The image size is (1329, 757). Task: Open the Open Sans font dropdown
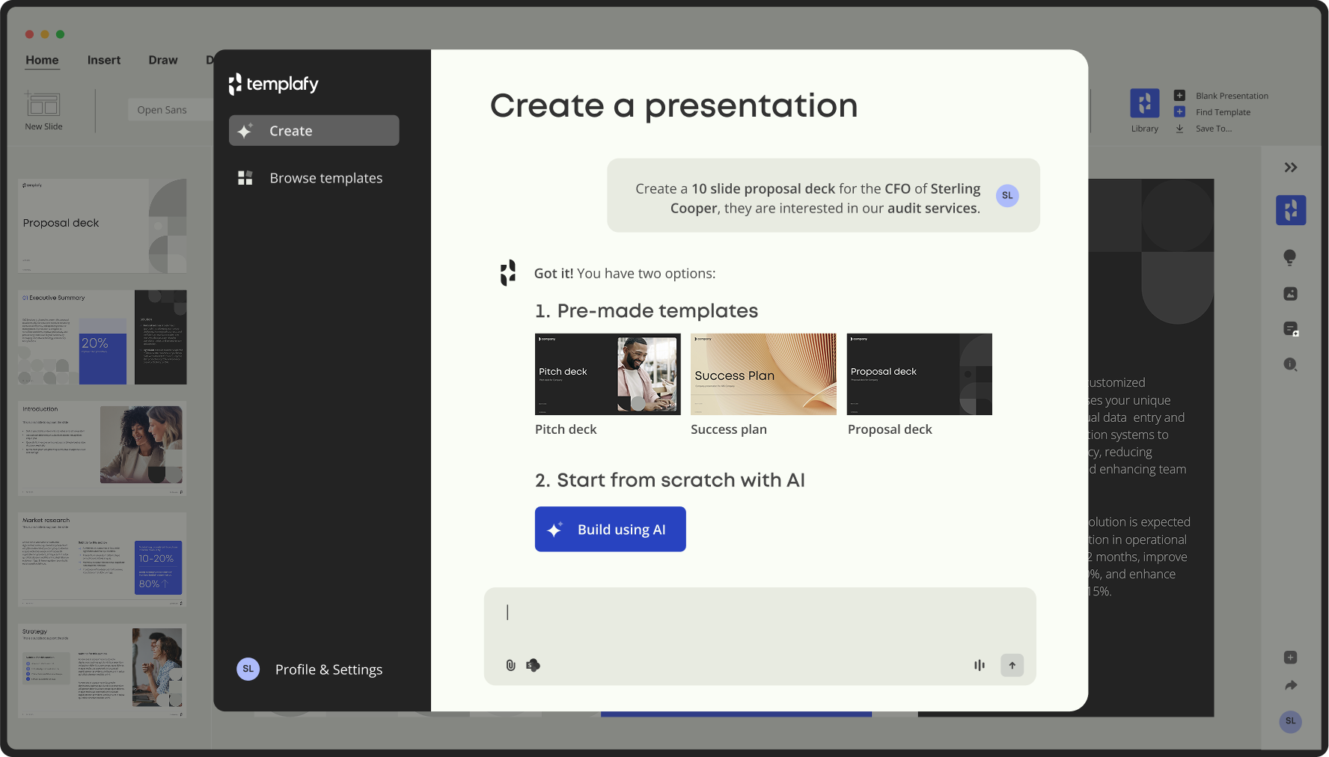point(171,110)
